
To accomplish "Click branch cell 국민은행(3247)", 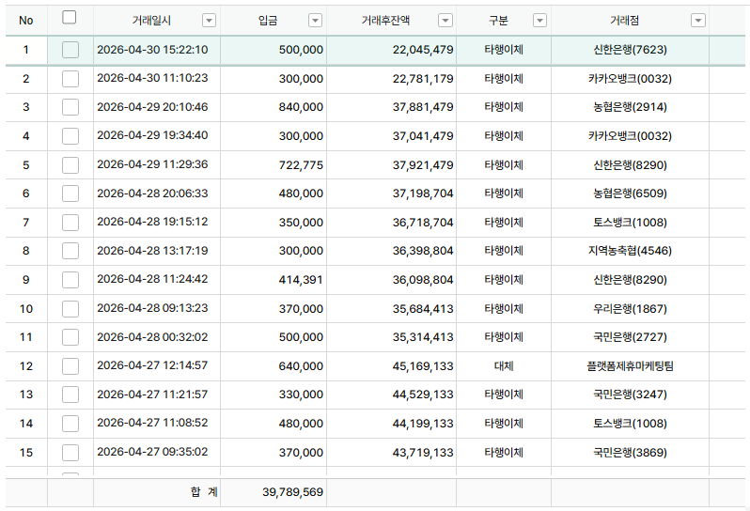I will pos(630,395).
